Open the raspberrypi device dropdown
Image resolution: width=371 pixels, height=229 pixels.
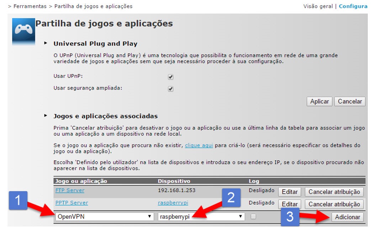[201, 217]
